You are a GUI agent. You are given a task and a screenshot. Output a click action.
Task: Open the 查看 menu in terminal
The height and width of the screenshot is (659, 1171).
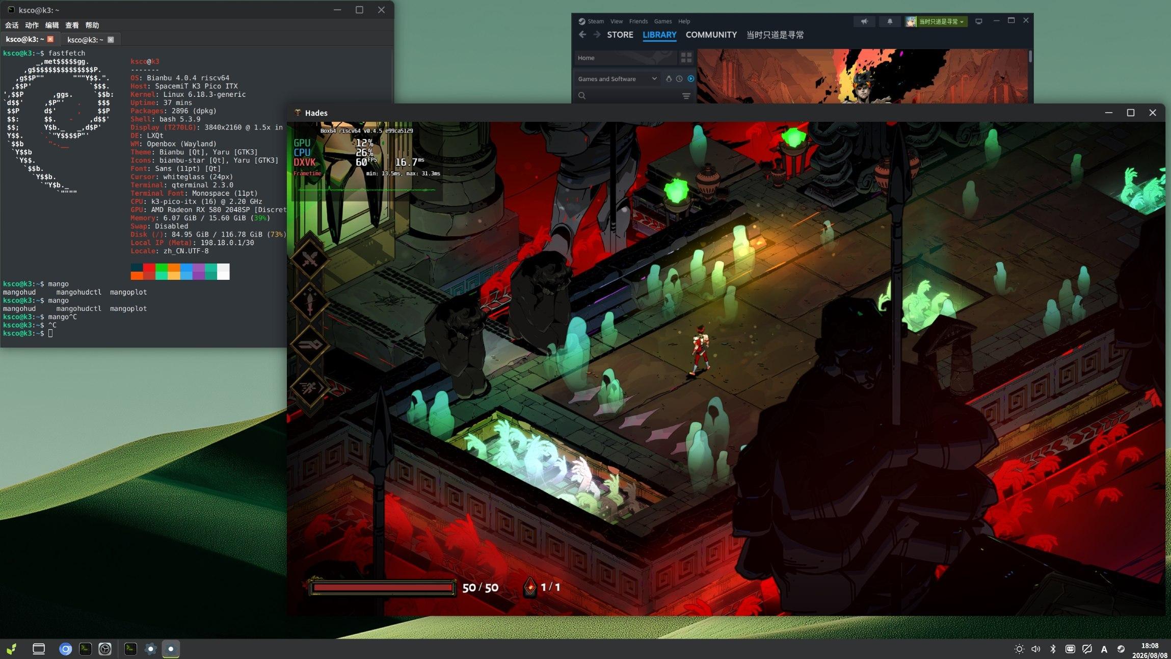72,25
